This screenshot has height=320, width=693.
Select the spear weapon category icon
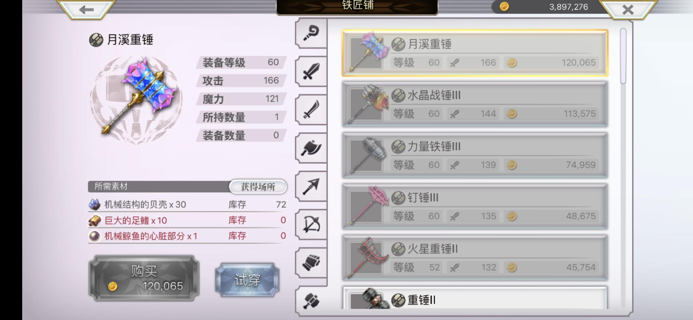pyautogui.click(x=311, y=186)
